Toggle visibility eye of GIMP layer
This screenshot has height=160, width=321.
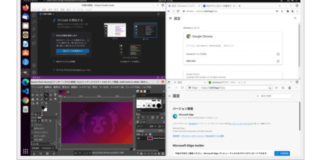139,138
